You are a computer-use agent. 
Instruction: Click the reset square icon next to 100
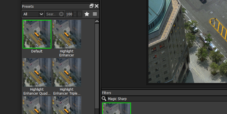79,14
